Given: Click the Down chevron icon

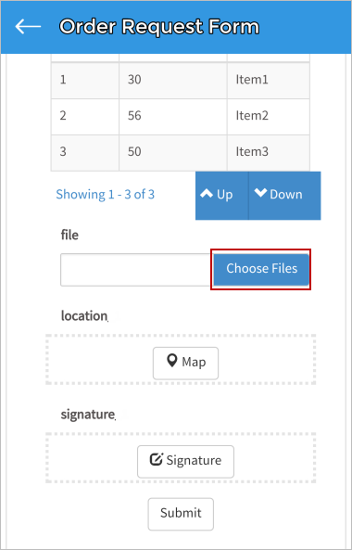Looking at the screenshot, I should (260, 193).
